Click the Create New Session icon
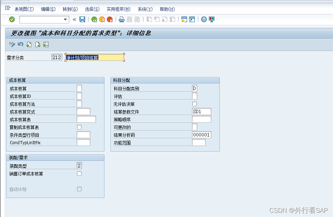The width and height of the screenshot is (333, 217). [x=184, y=20]
